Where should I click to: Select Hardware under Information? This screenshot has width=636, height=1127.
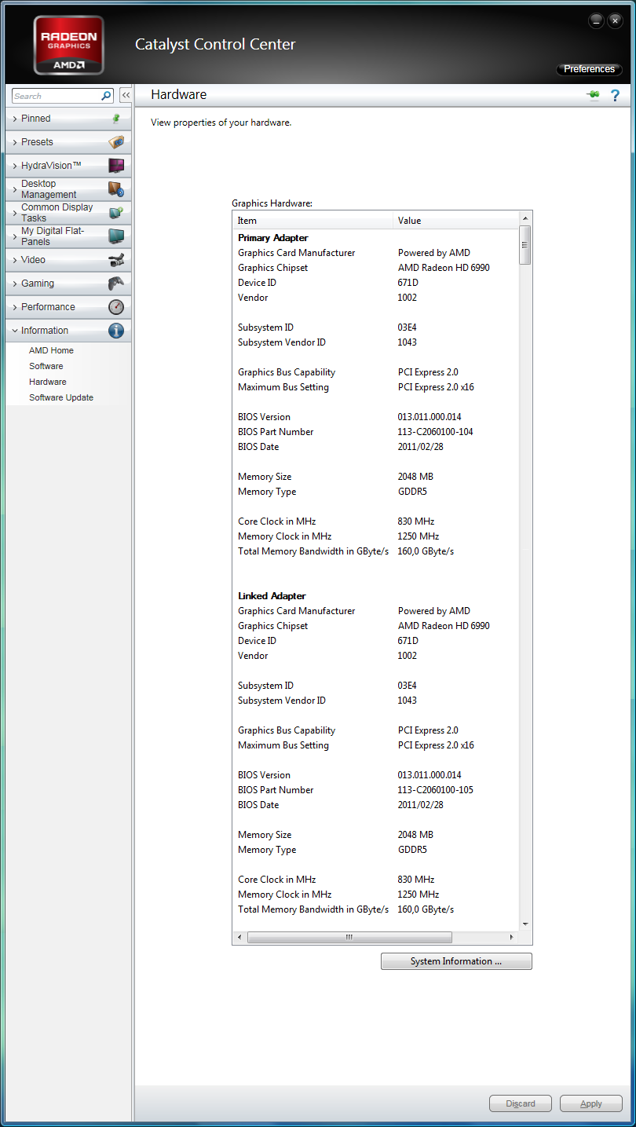(x=48, y=382)
